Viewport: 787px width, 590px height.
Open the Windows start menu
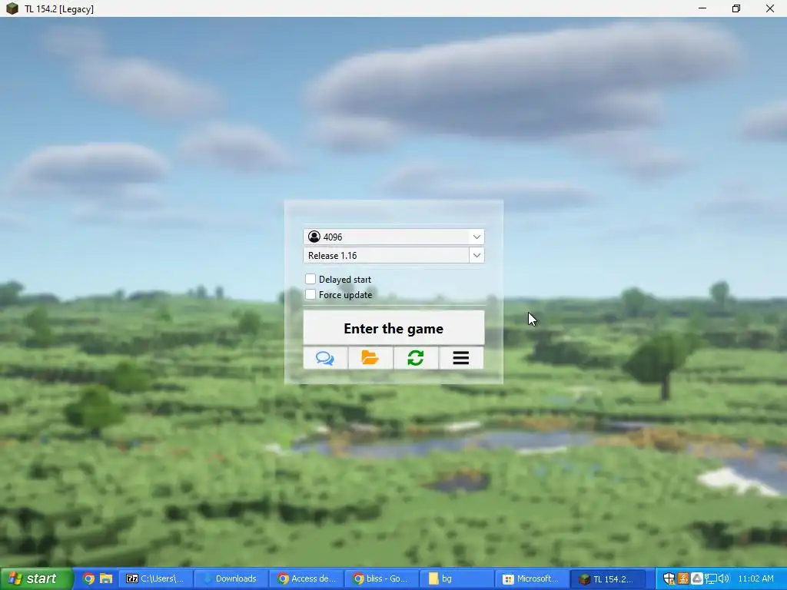(36, 578)
